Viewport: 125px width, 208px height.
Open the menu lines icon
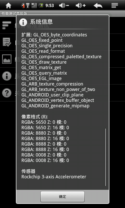click(x=115, y=5)
